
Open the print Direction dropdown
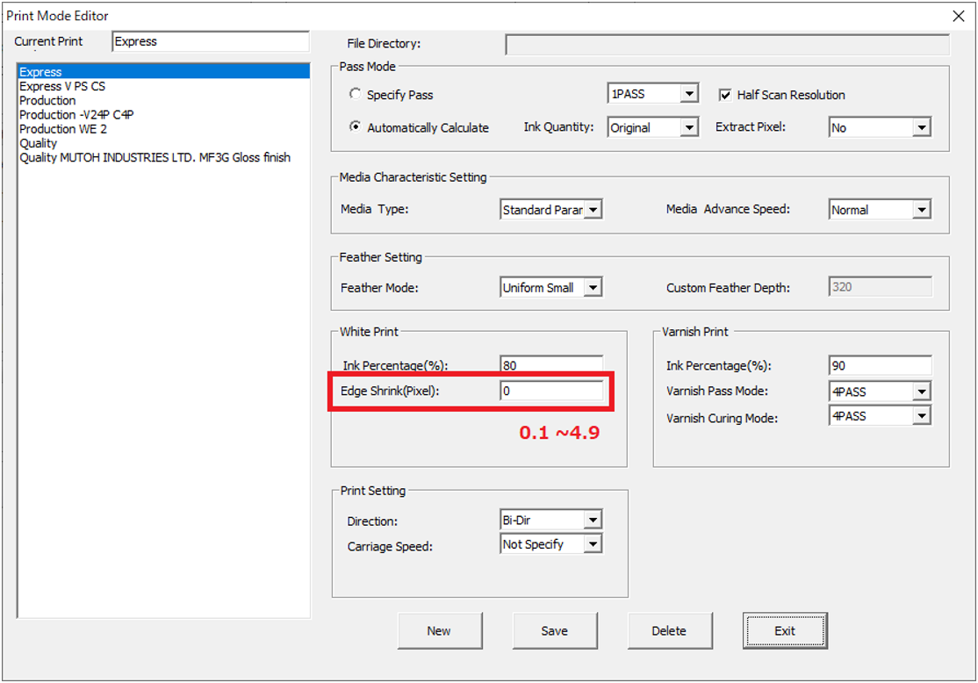pyautogui.click(x=593, y=521)
